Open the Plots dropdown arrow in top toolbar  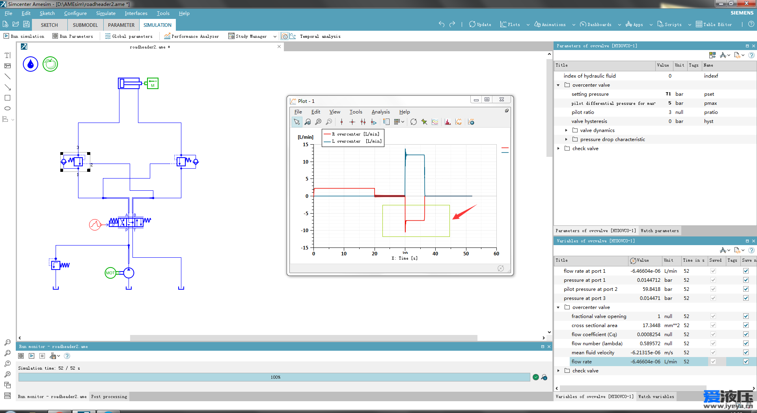[528, 24]
